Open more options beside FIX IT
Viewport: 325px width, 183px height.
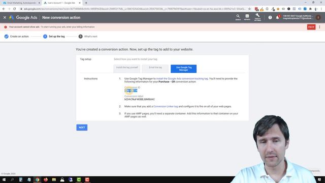pos(319,27)
